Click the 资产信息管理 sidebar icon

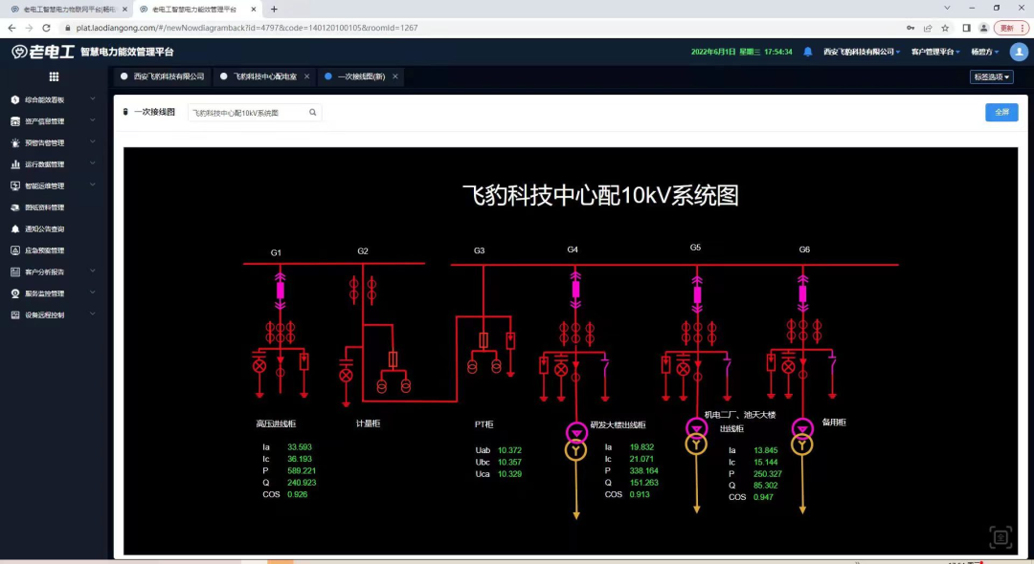15,121
